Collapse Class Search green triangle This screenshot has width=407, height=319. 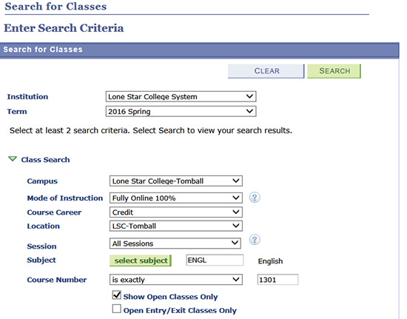tap(13, 159)
